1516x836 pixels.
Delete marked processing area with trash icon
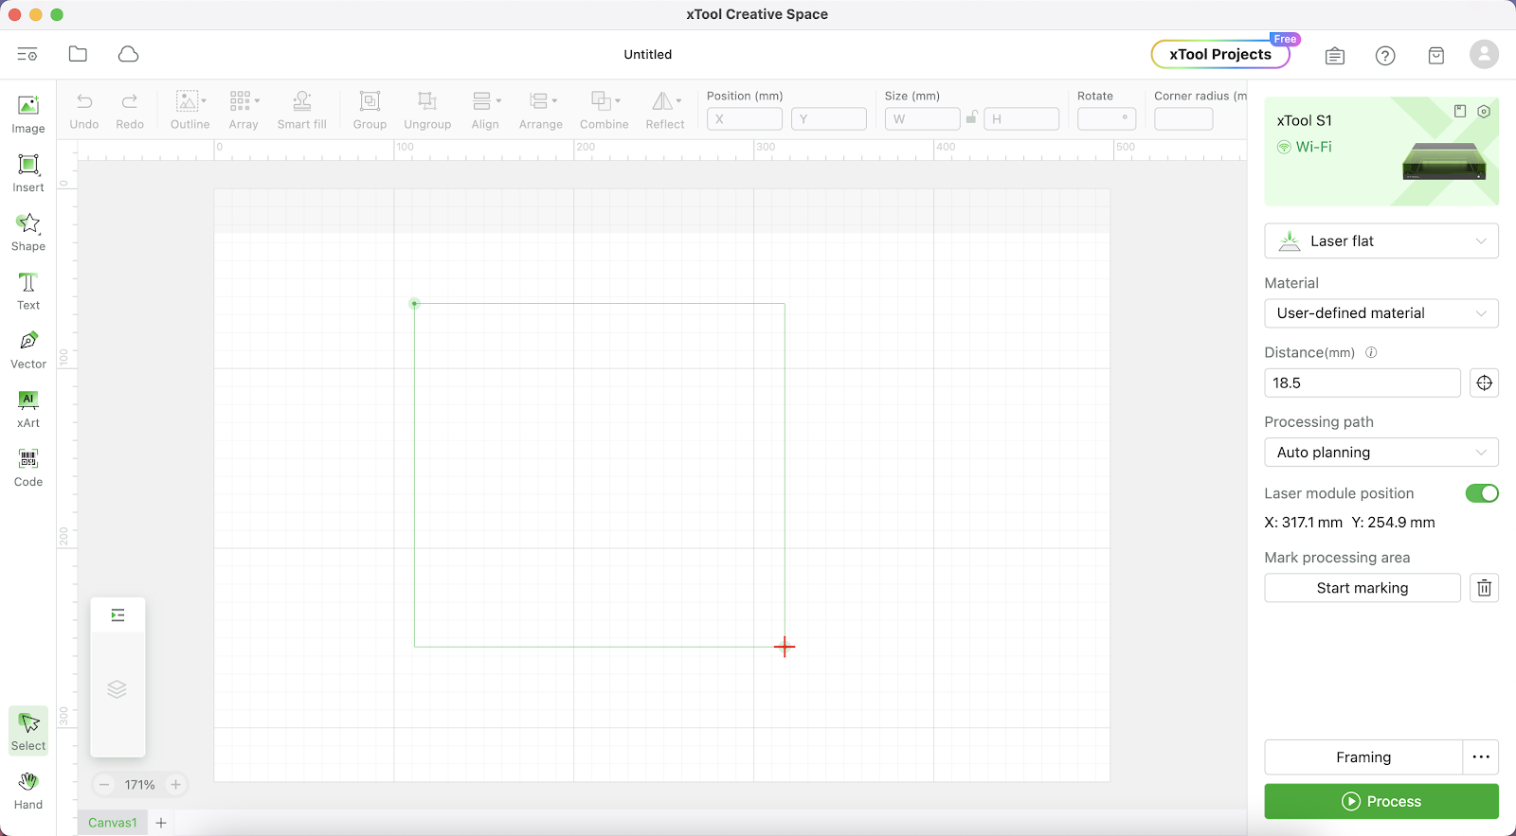click(1484, 588)
